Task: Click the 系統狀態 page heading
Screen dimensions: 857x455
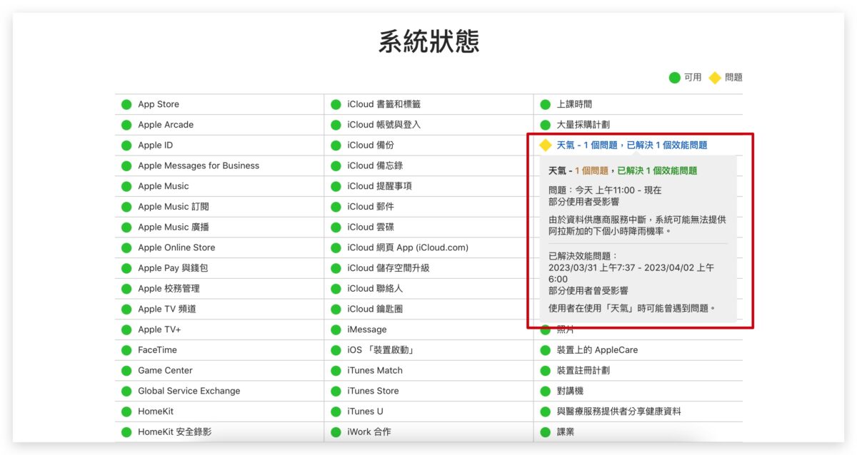Action: tap(428, 42)
